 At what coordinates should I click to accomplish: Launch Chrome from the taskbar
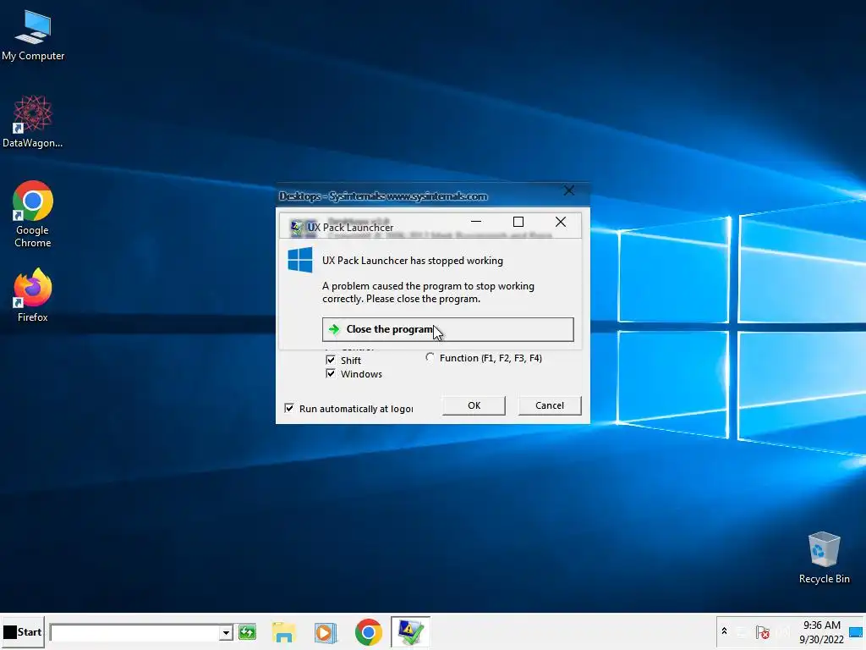[369, 631]
